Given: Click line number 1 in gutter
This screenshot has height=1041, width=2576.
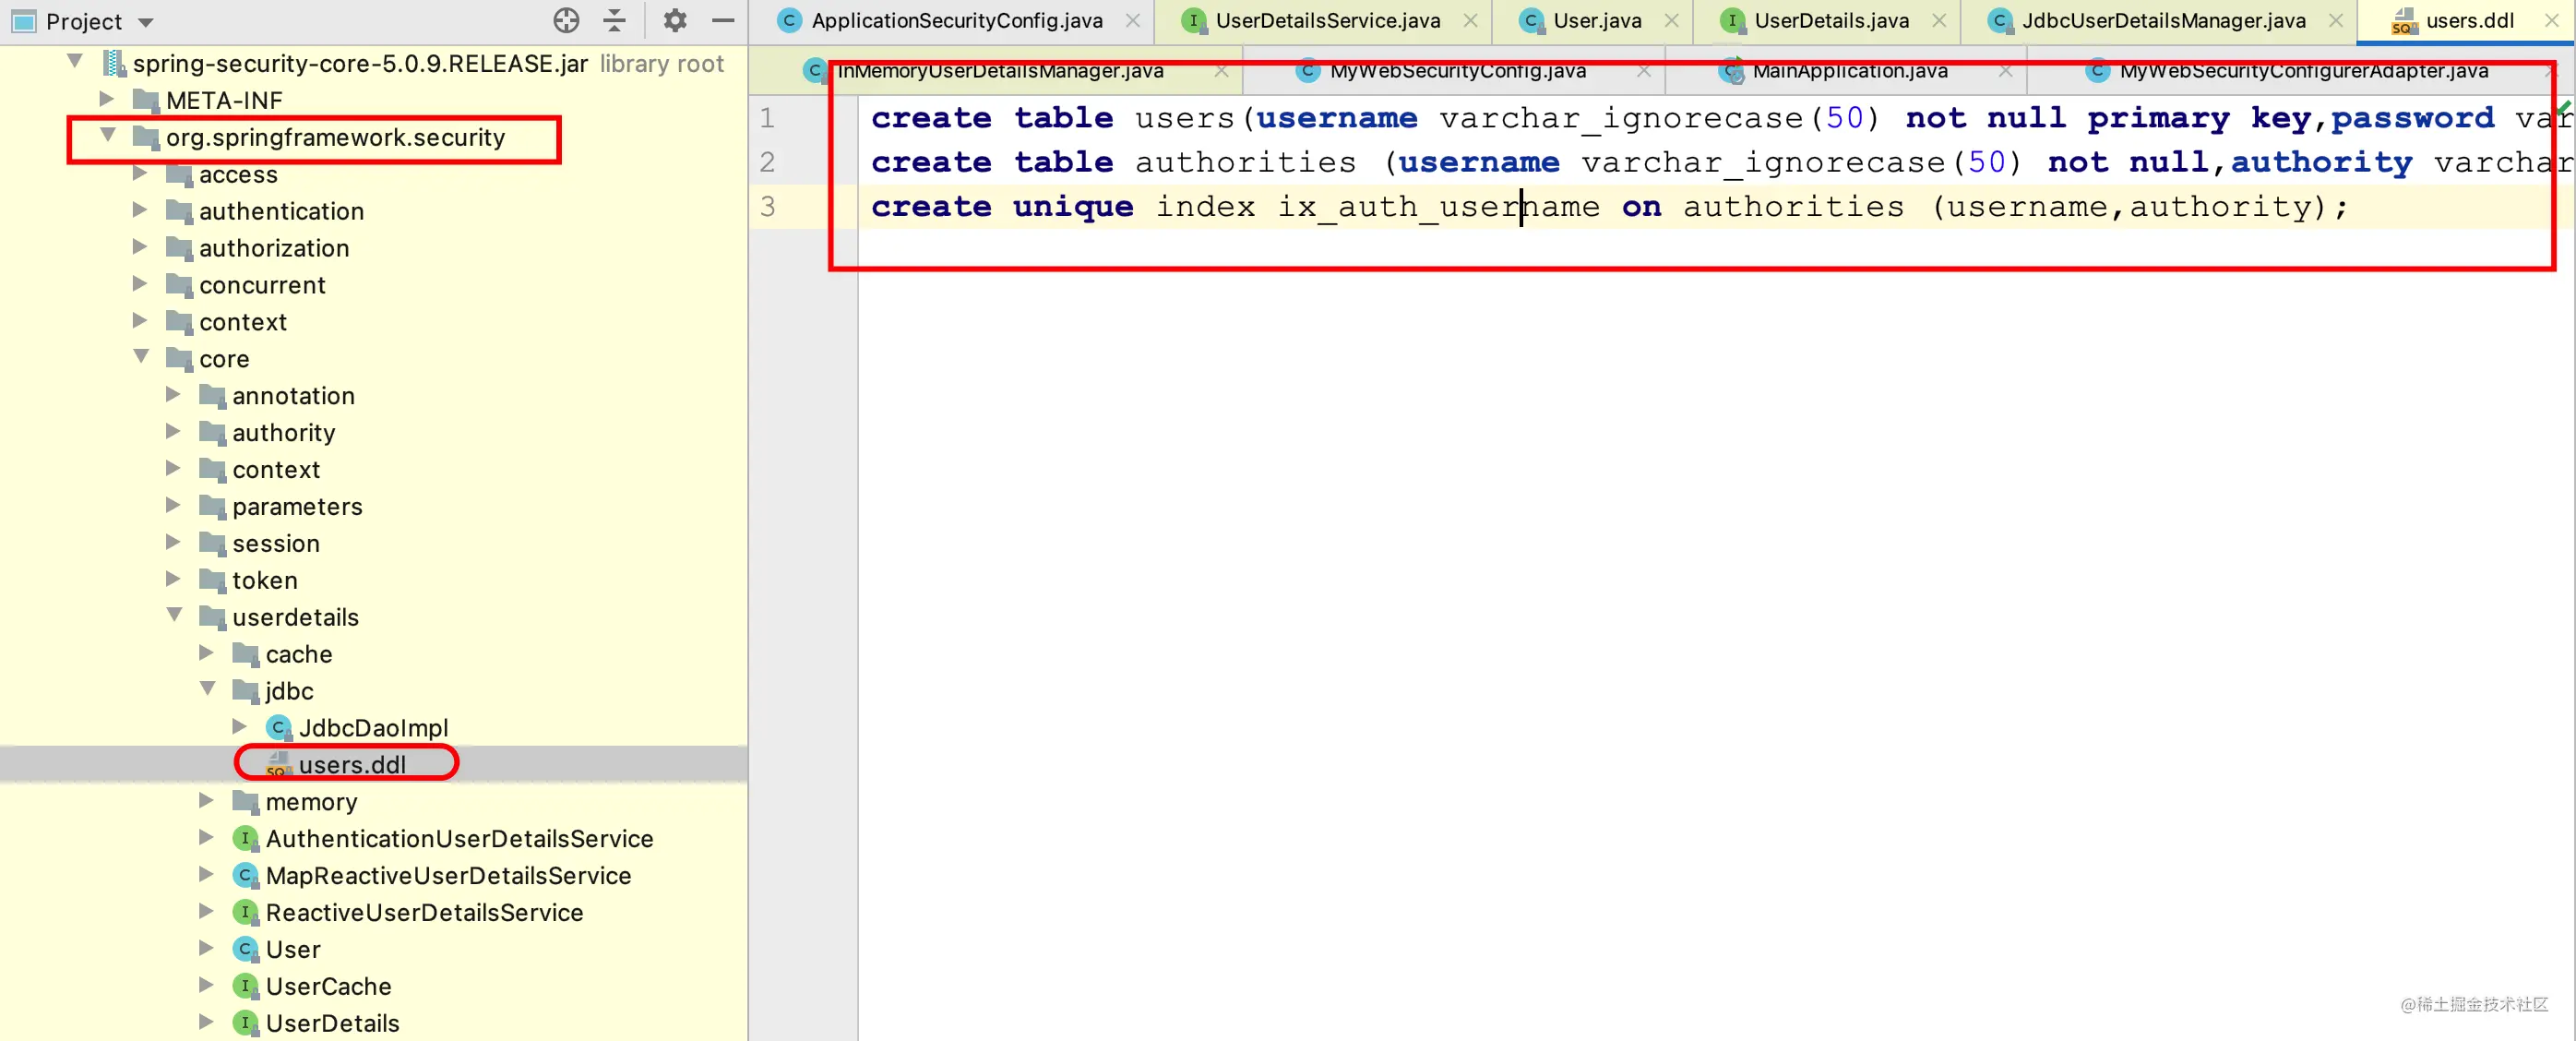Looking at the screenshot, I should (x=767, y=118).
